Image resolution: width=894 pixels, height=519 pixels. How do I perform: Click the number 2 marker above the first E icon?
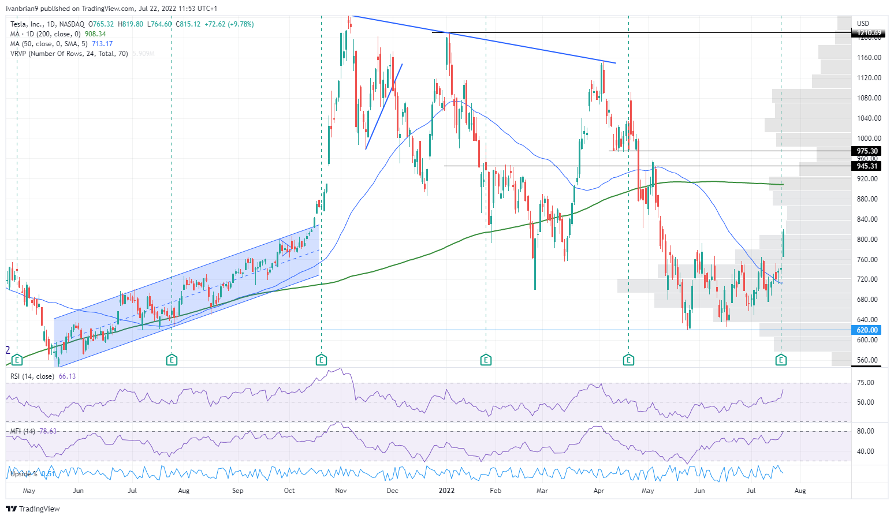tap(8, 350)
